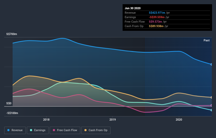Click the S$9.573m free cash flow value
Screen dimensions: 216x138
[x=155, y=22]
